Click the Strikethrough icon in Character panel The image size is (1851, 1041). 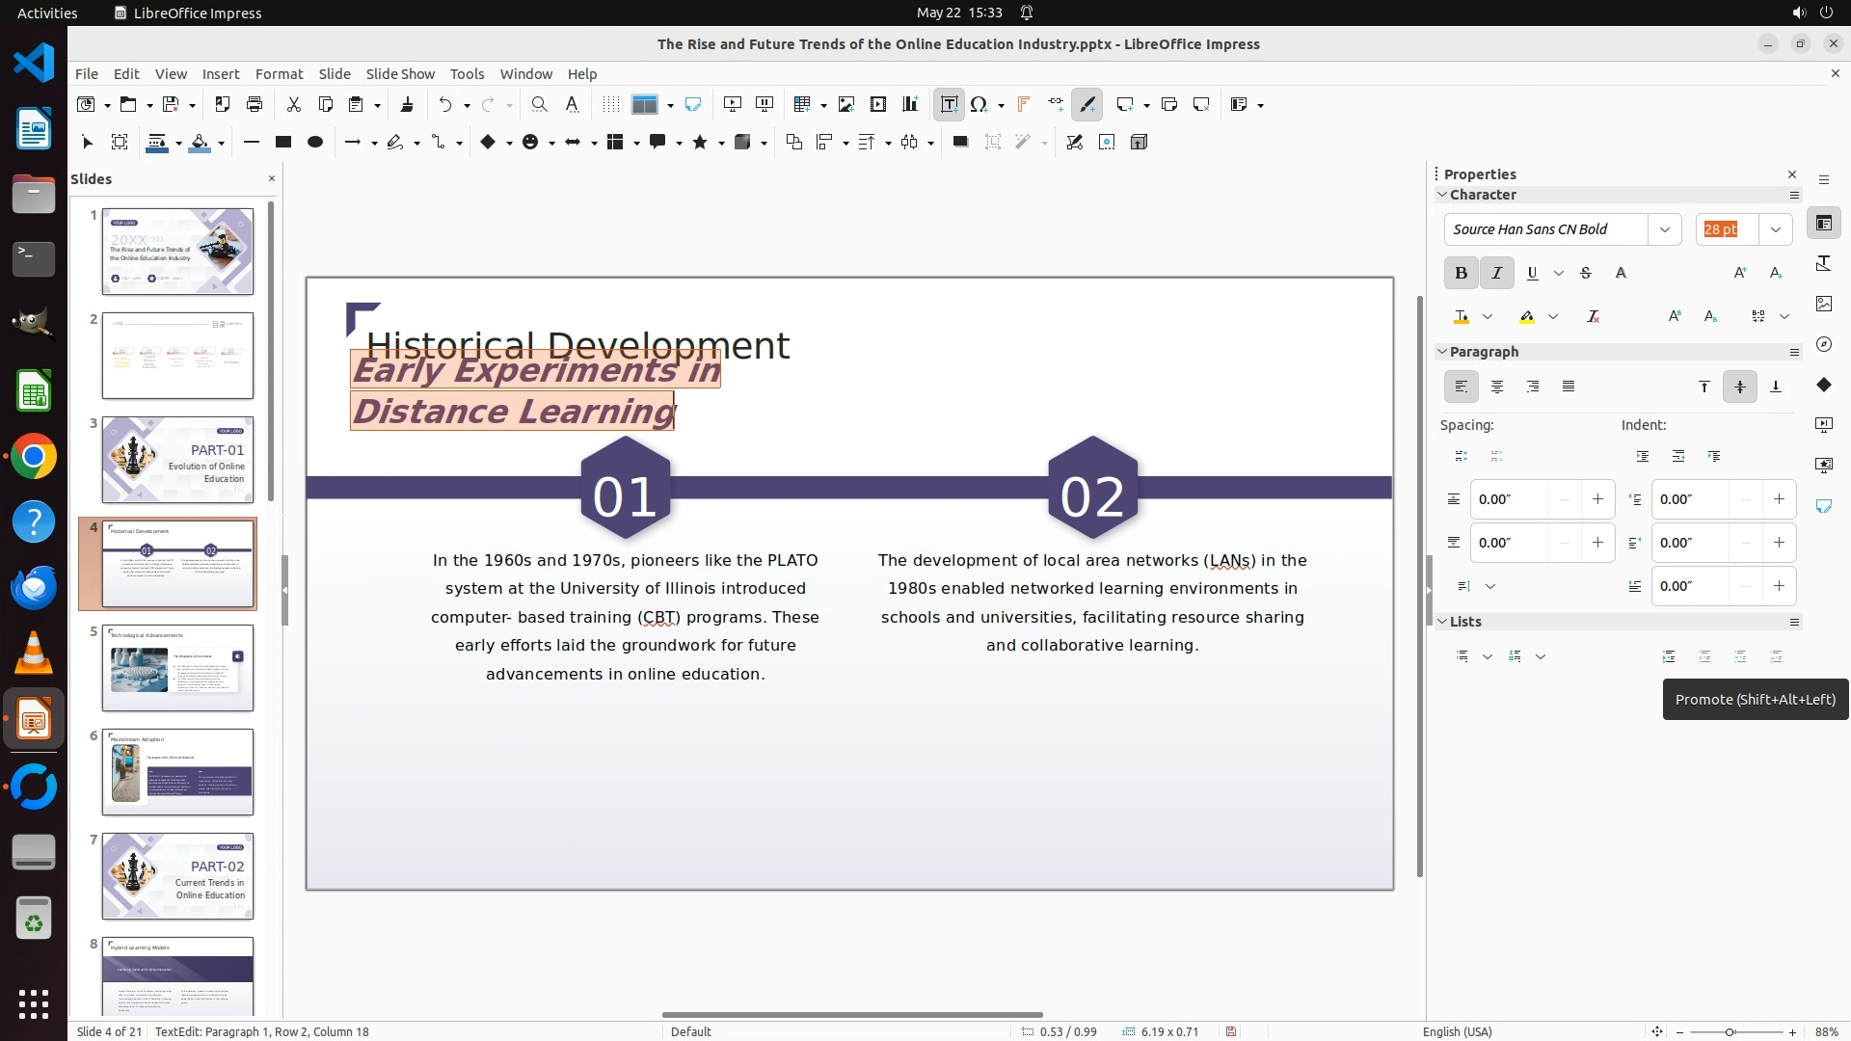coord(1585,273)
